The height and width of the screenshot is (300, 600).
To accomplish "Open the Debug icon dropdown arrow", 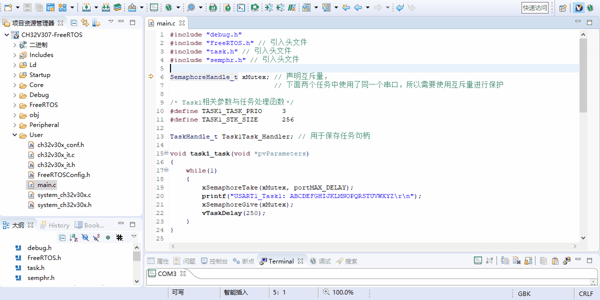I will click(178, 7).
